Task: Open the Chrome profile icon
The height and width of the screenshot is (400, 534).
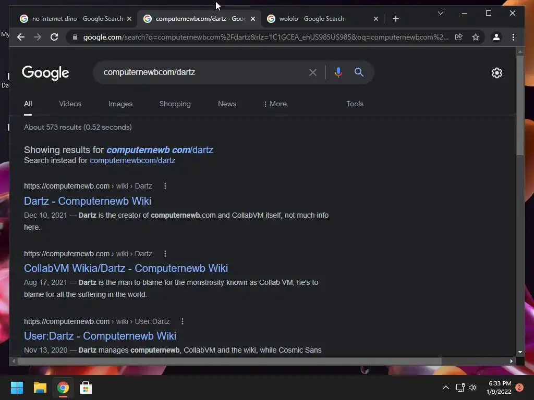Action: [x=496, y=37]
